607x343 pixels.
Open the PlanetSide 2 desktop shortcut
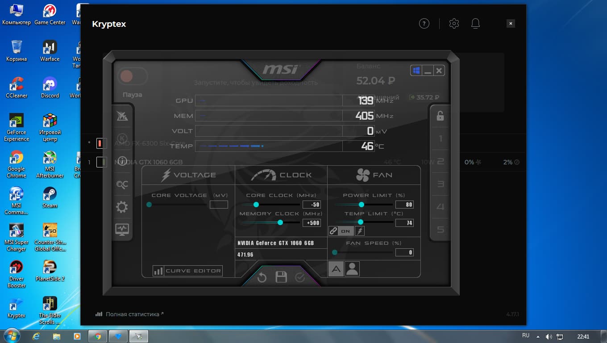pyautogui.click(x=50, y=271)
